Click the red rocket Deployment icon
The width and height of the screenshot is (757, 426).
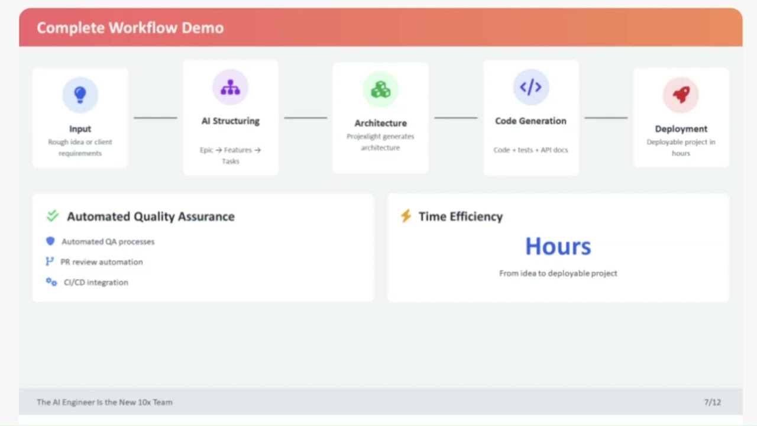681,95
